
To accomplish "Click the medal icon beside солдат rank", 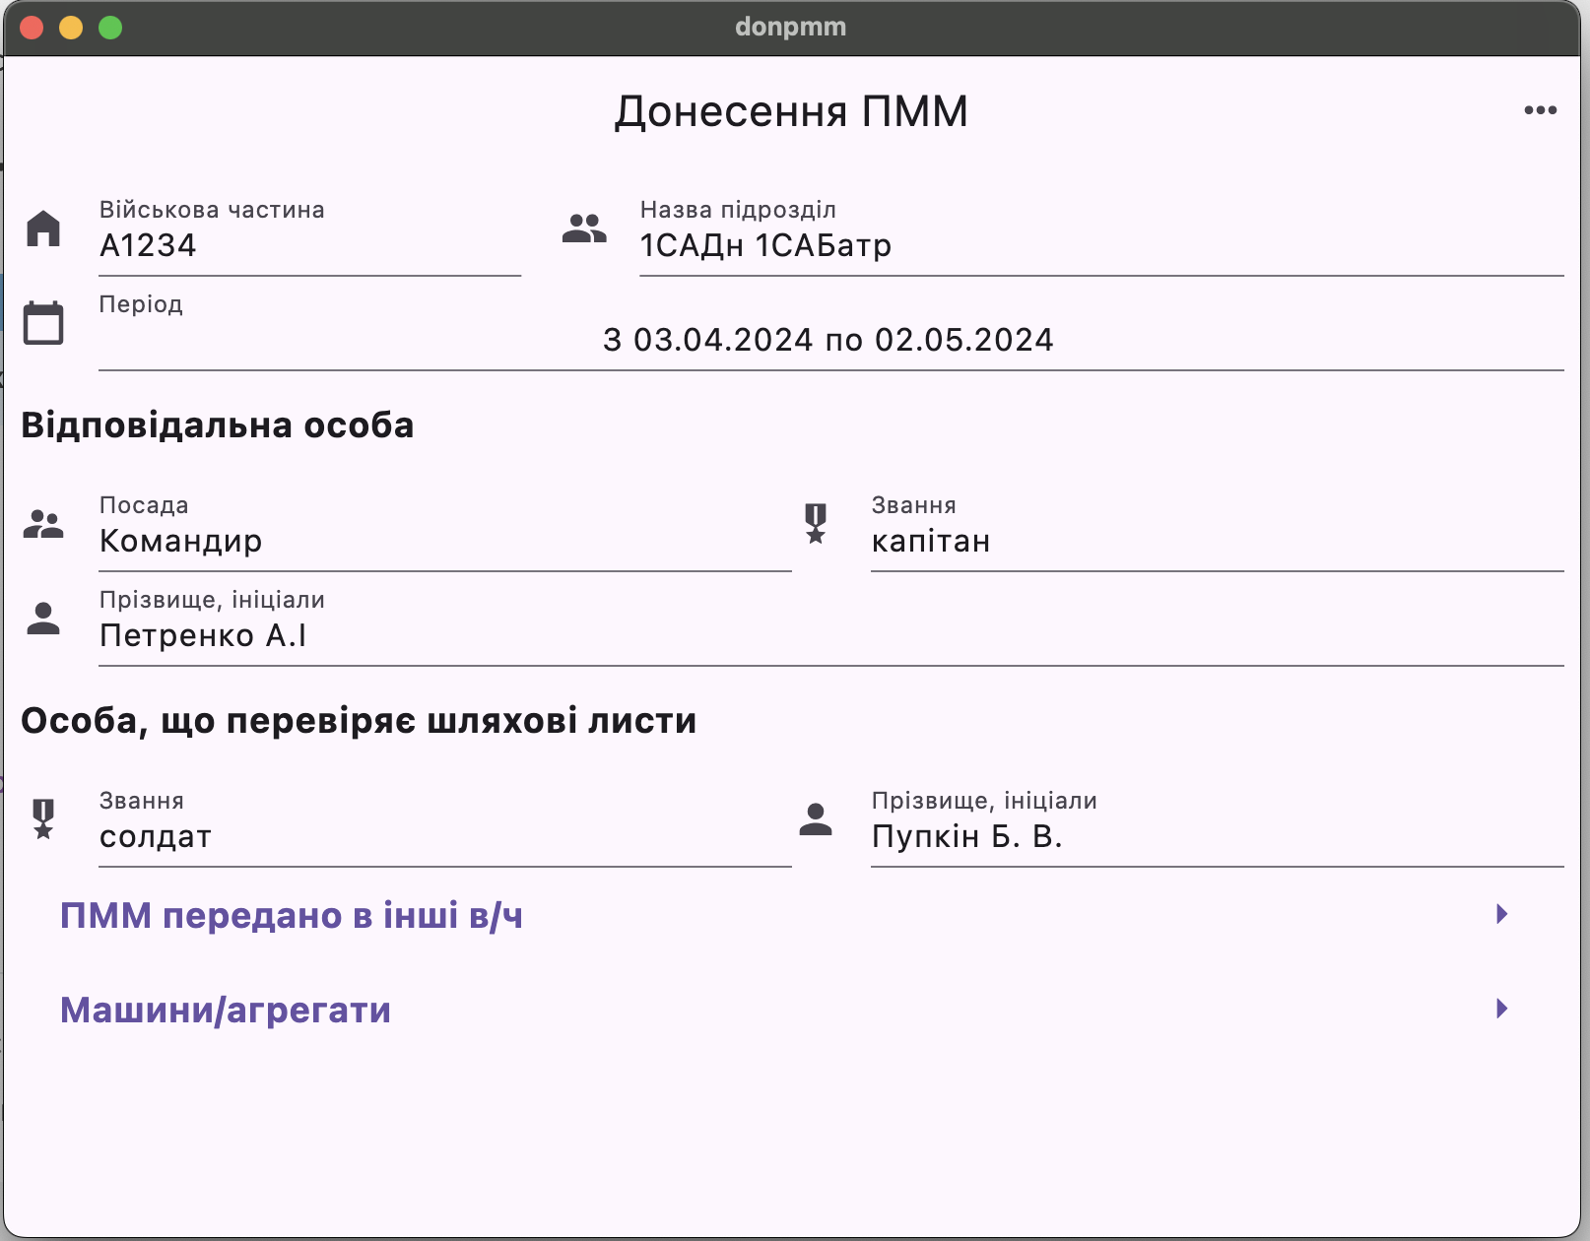I will (x=43, y=819).
